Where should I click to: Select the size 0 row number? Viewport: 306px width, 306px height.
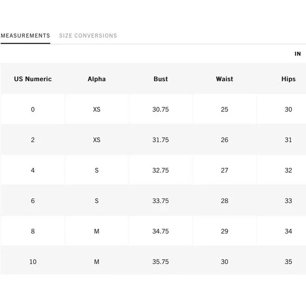[33, 109]
